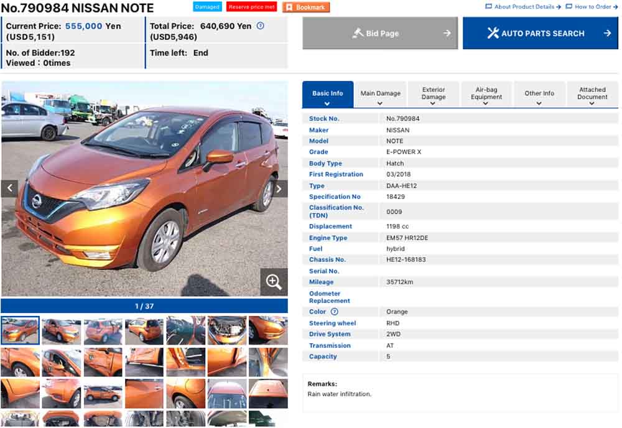
Task: Click the Mileage value 35712km
Action: coord(399,282)
